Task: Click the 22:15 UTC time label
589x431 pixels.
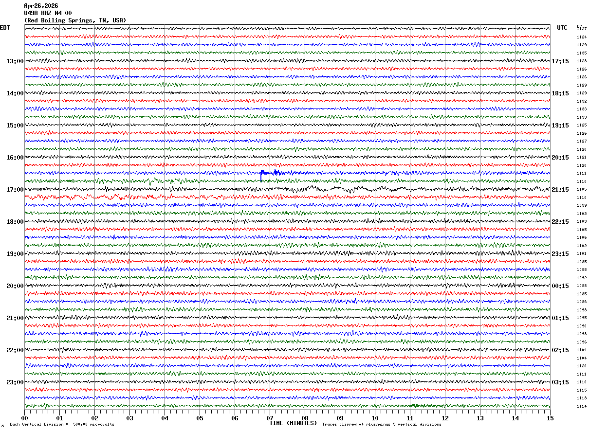Action: (x=560, y=222)
